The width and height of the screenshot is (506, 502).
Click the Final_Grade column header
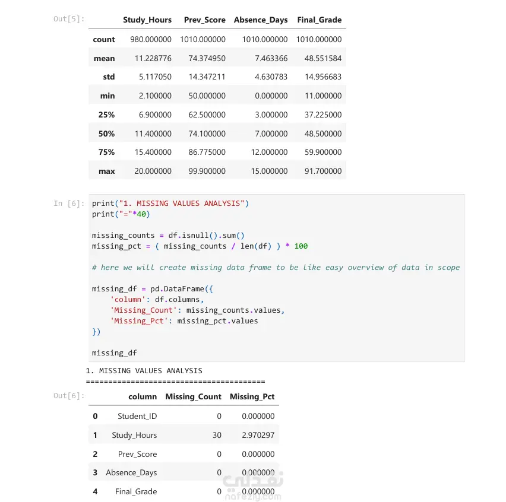click(319, 20)
